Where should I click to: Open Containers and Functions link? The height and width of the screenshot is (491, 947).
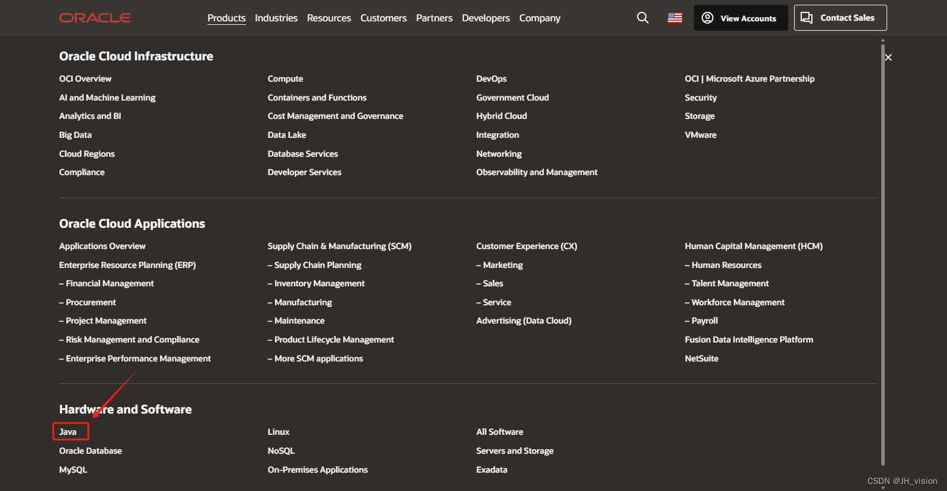pyautogui.click(x=317, y=98)
